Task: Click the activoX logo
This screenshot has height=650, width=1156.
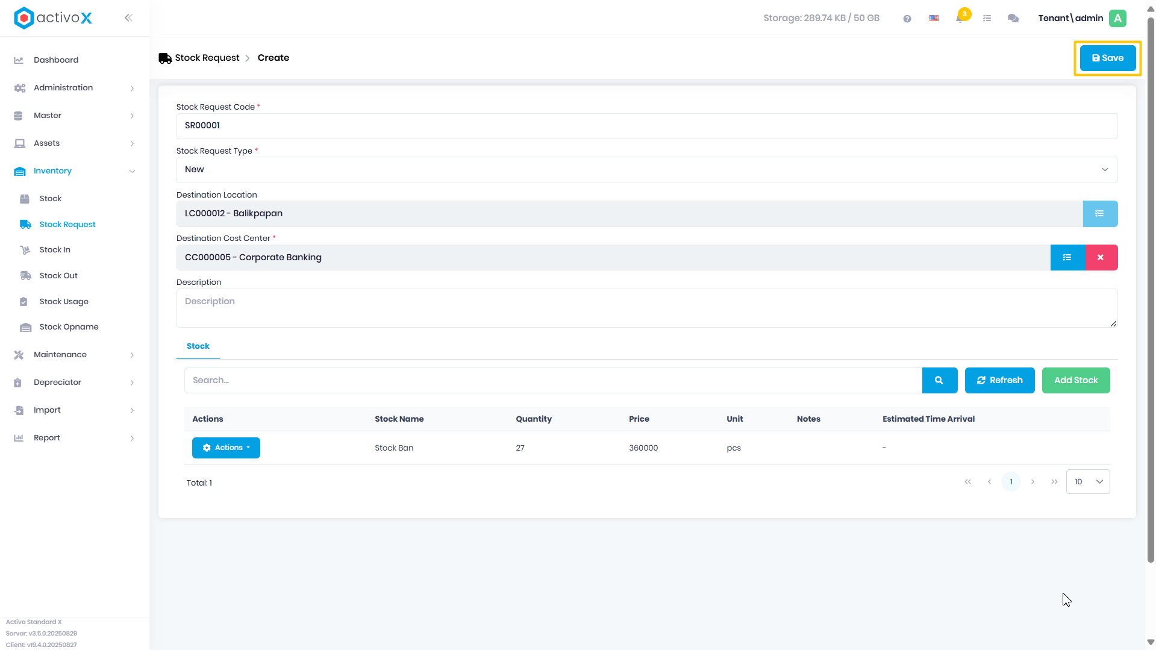Action: click(53, 18)
